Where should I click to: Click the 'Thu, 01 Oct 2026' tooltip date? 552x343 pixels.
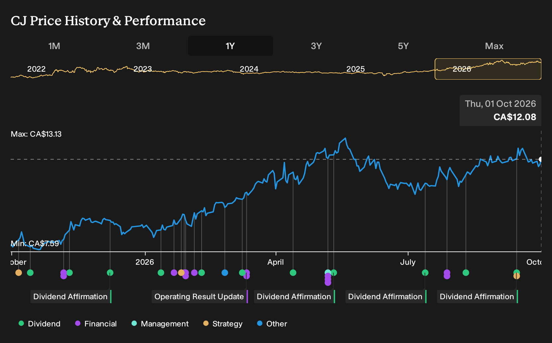click(501, 104)
